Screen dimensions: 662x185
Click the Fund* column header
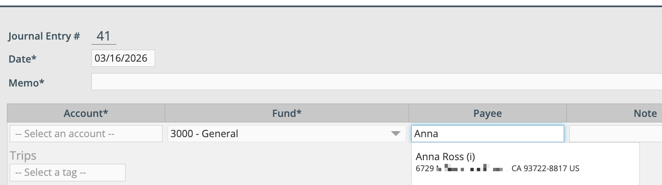[286, 113]
